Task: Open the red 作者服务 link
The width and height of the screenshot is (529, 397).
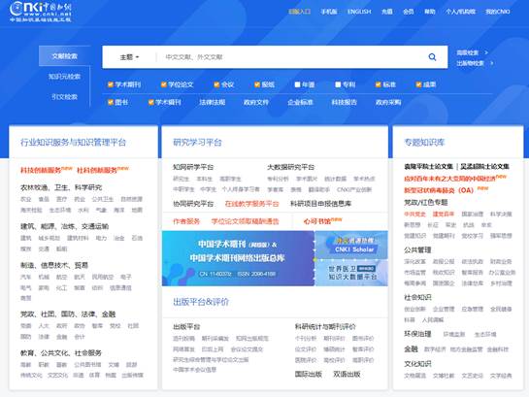Action: pyautogui.click(x=186, y=221)
